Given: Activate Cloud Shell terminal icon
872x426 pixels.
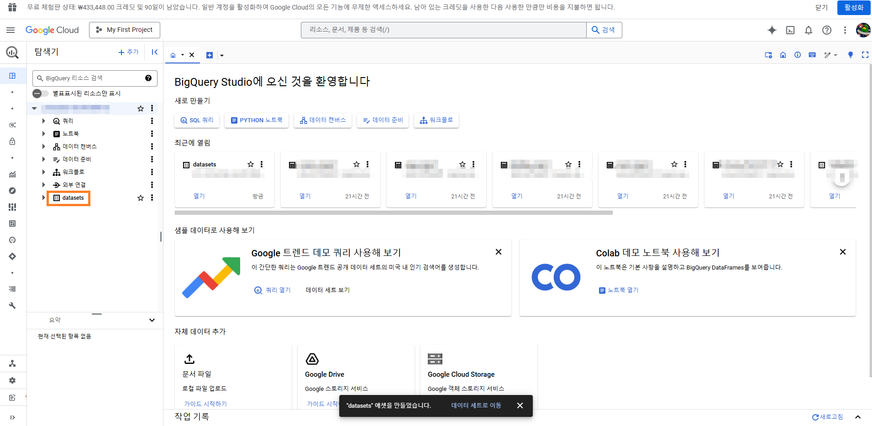Looking at the screenshot, I should pyautogui.click(x=790, y=30).
